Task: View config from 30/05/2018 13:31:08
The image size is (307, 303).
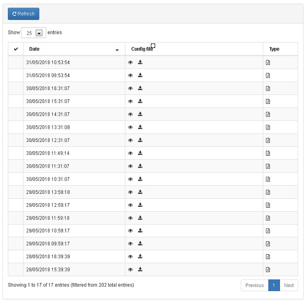Action: [x=130, y=127]
